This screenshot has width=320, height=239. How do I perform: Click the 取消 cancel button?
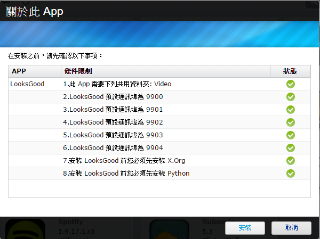coord(291,228)
